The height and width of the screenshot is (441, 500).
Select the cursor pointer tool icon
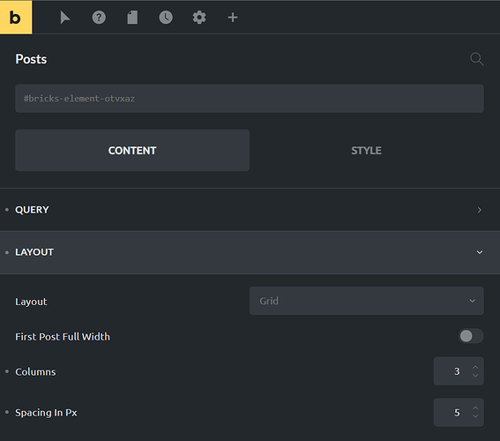click(65, 18)
